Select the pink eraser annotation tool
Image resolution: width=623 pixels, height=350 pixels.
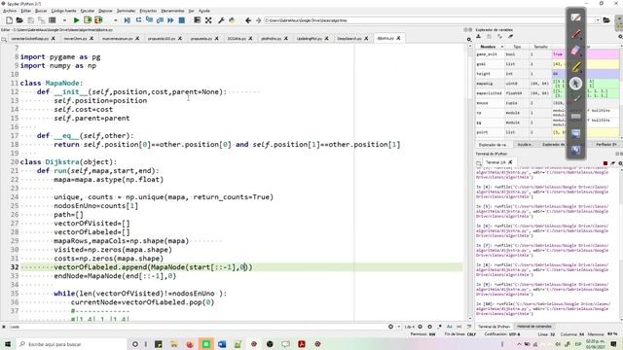coord(576,51)
